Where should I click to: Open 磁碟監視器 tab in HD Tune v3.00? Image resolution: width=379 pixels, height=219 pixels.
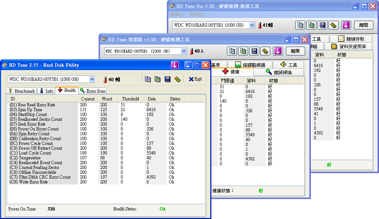click(250, 65)
